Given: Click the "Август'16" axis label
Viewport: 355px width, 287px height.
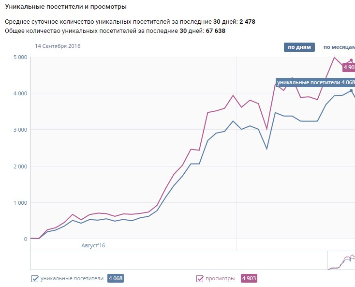Looking at the screenshot, I should pos(93,245).
